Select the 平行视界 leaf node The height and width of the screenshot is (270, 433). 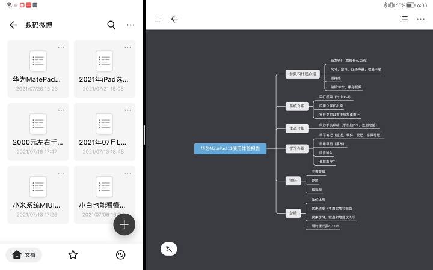tap(335, 97)
